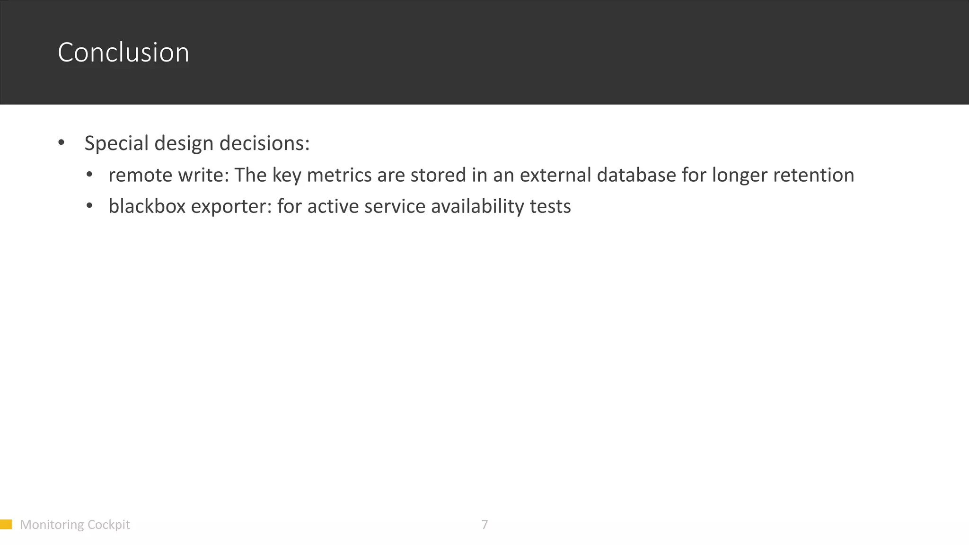Click the bullet marker before 'blackbox exporter'
Screen dimensions: 969x545
(x=90, y=206)
